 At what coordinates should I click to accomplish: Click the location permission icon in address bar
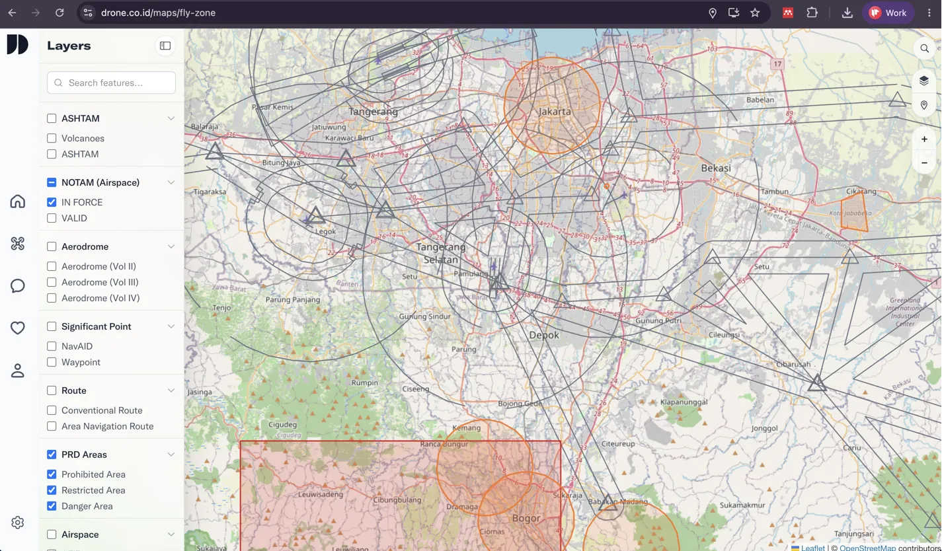pos(713,13)
